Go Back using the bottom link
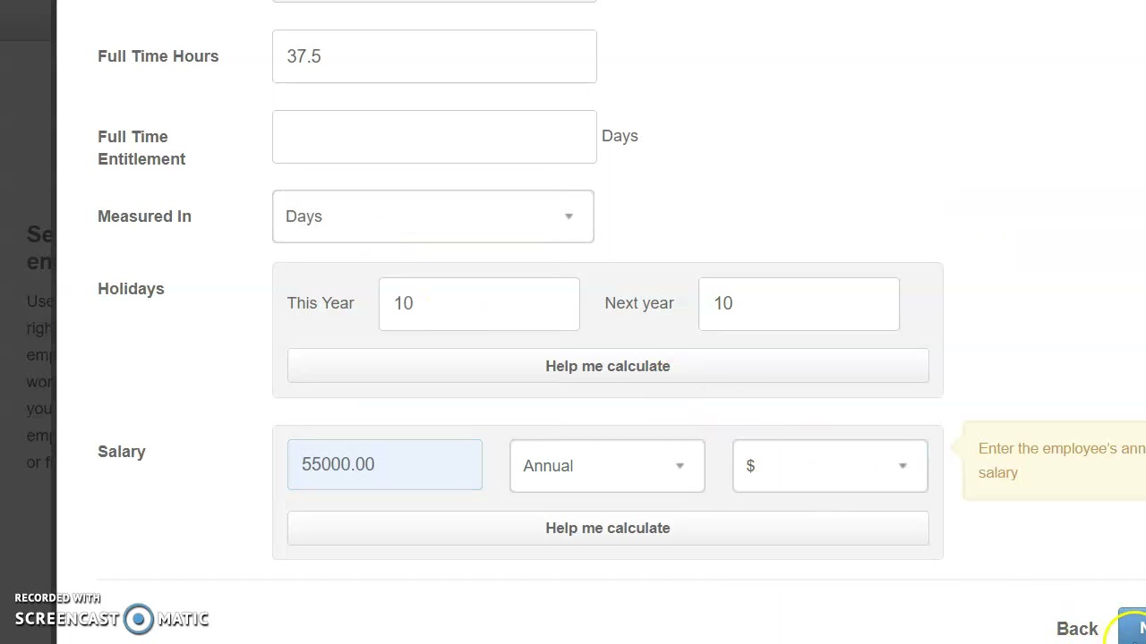The image size is (1146, 644). tap(1077, 629)
